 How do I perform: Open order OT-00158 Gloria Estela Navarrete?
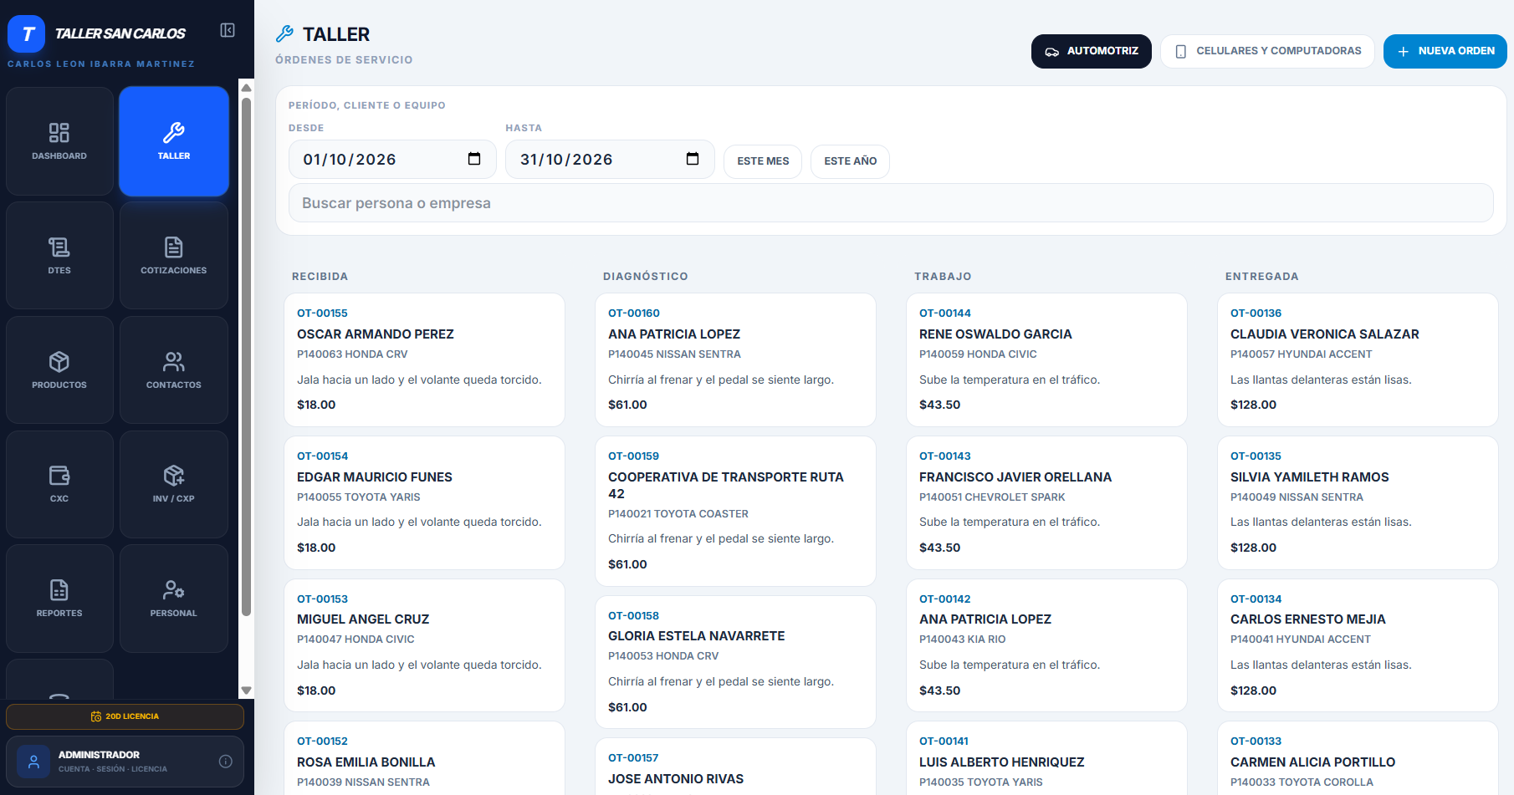point(735,662)
